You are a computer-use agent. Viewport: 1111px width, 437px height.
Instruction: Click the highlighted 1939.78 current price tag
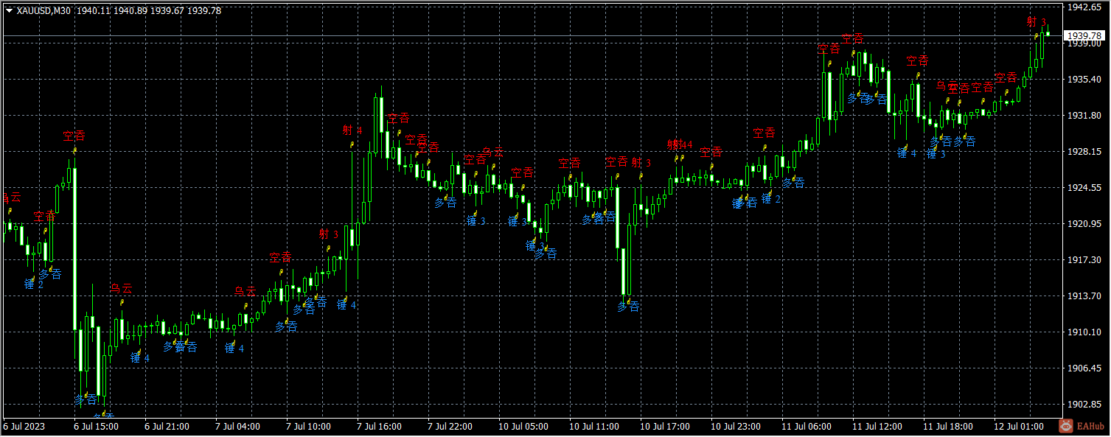pyautogui.click(x=1084, y=35)
